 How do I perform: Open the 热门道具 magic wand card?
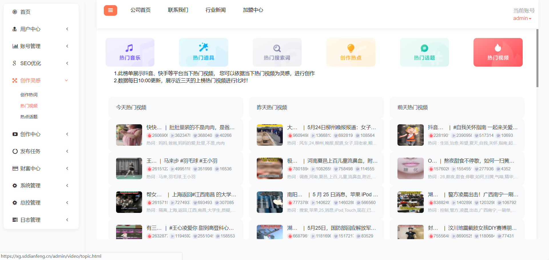click(x=203, y=52)
